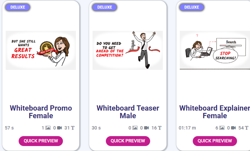
Task: Open Quick Preview for Whiteboard Promo Female
Action: pos(41,141)
